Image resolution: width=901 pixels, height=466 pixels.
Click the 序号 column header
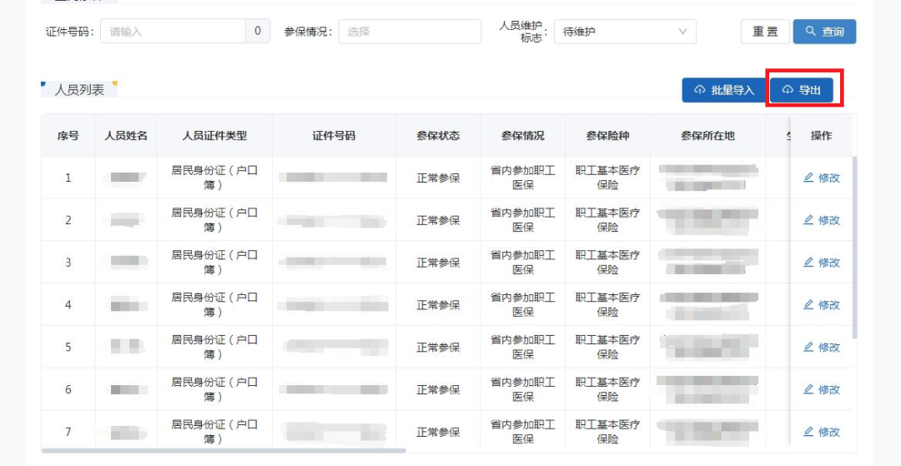click(68, 136)
